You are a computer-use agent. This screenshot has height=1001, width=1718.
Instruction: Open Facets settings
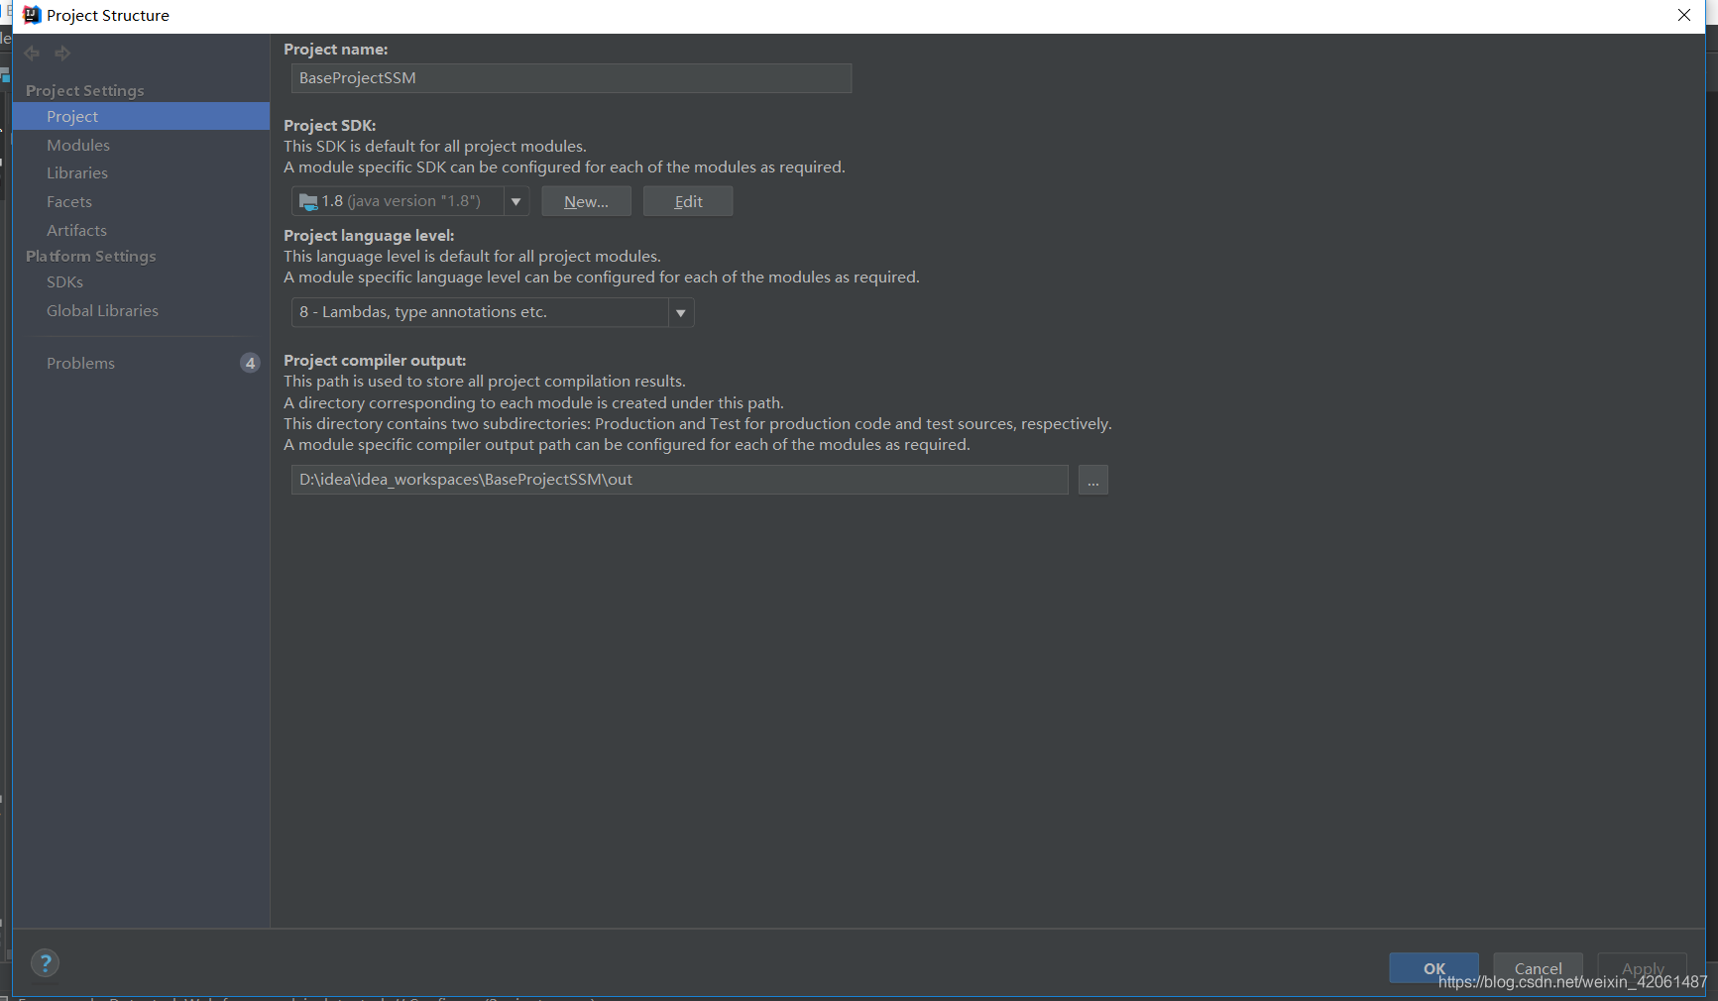[x=69, y=201]
